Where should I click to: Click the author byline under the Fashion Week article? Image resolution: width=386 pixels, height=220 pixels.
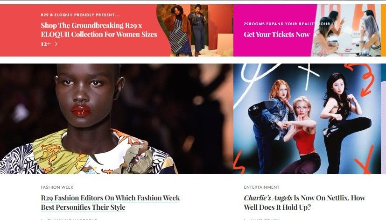[72, 219]
